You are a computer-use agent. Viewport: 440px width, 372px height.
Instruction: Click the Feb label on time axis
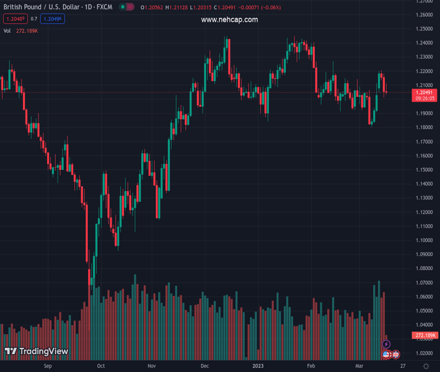(x=312, y=366)
